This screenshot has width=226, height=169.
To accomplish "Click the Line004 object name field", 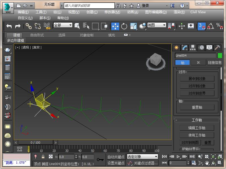I will (x=195, y=55).
